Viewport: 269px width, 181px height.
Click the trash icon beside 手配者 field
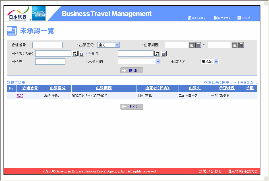click(x=164, y=54)
